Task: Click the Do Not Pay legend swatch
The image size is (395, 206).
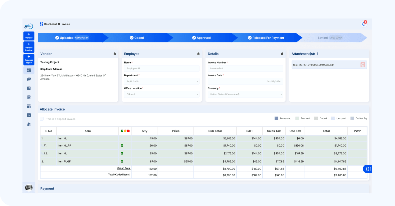Action: 352,118
